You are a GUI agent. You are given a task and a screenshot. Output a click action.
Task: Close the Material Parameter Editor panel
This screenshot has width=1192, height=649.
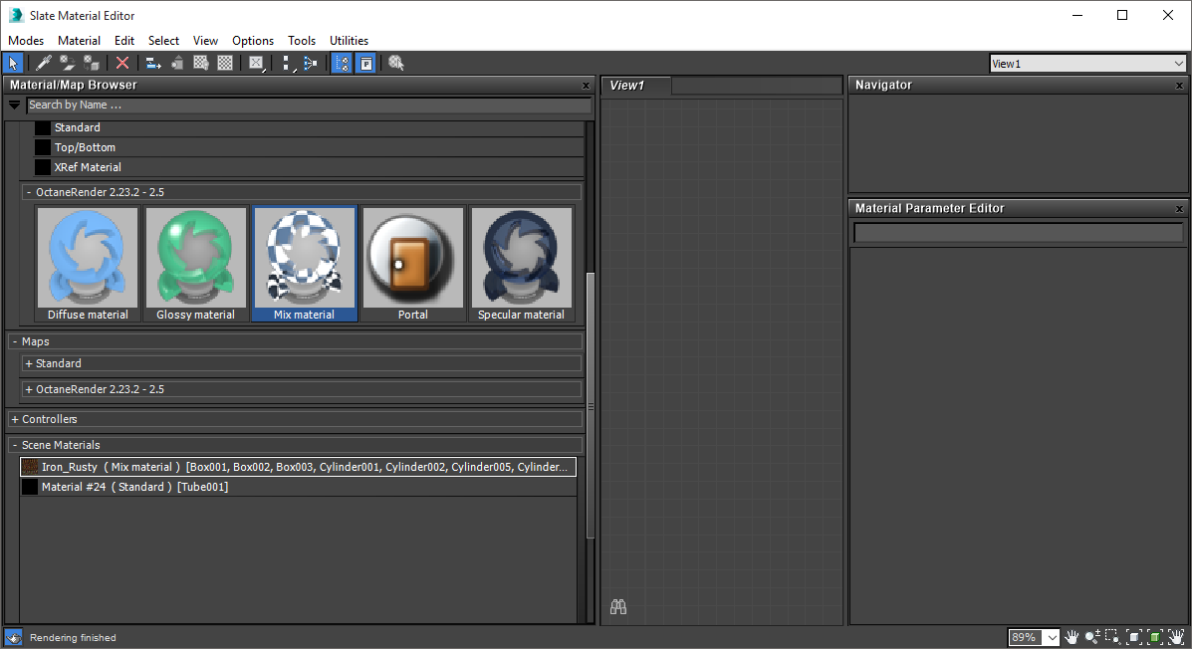click(x=1179, y=209)
